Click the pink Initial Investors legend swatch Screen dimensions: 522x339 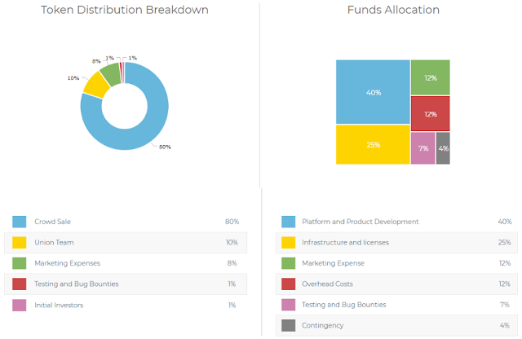(x=20, y=305)
